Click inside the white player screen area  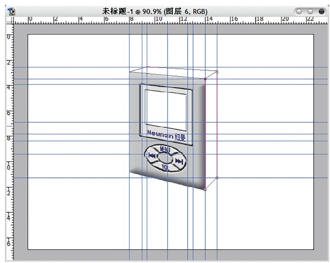[166, 110]
